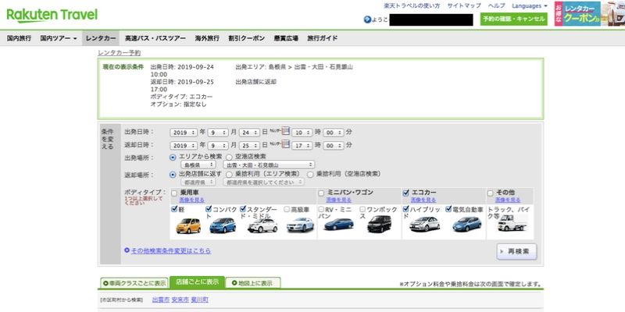Open 楽天トラベルの使い方 link
The width and height of the screenshot is (625, 312).
tap(412, 5)
